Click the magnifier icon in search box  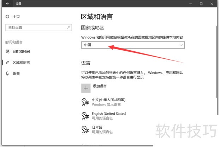68,27
